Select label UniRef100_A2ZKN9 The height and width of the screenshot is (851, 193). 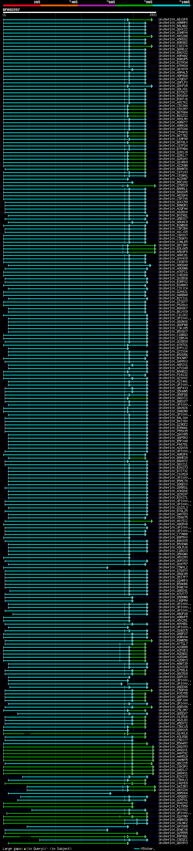173,165
